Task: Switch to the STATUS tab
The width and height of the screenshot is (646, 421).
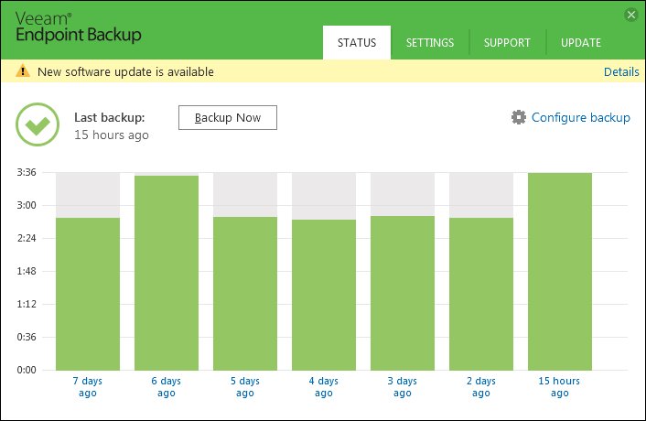Action: click(357, 42)
